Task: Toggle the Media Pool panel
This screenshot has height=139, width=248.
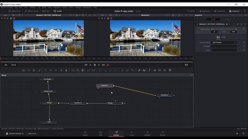Action: tap(14, 11)
